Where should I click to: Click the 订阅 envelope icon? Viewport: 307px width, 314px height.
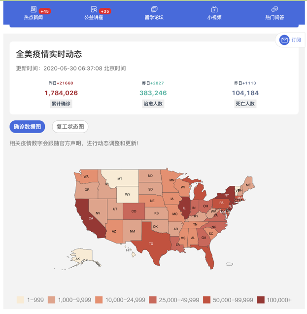[x=284, y=40]
